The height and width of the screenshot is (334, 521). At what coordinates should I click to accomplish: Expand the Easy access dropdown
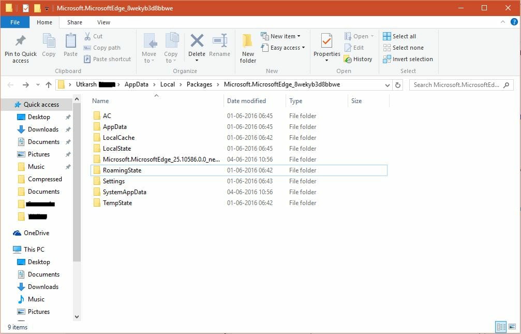pos(283,47)
